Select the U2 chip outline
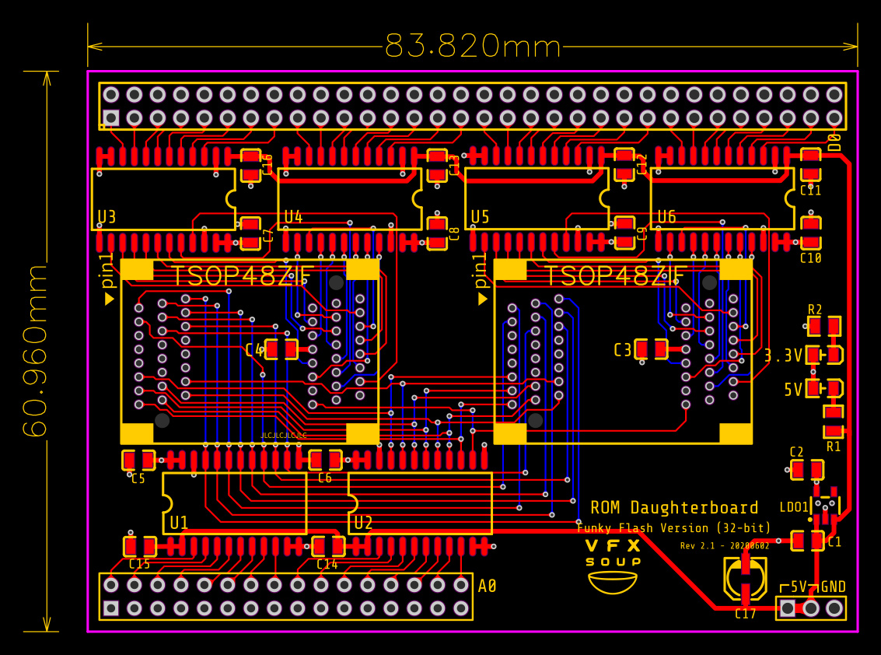Viewport: 881px width, 655px height. pyautogui.click(x=420, y=503)
